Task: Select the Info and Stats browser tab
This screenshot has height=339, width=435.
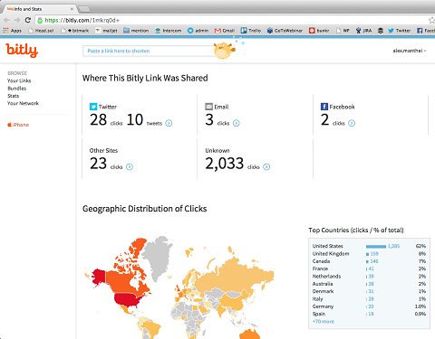Action: (39, 9)
